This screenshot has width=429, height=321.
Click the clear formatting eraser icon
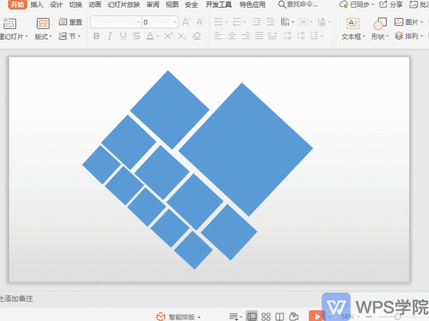tap(197, 37)
